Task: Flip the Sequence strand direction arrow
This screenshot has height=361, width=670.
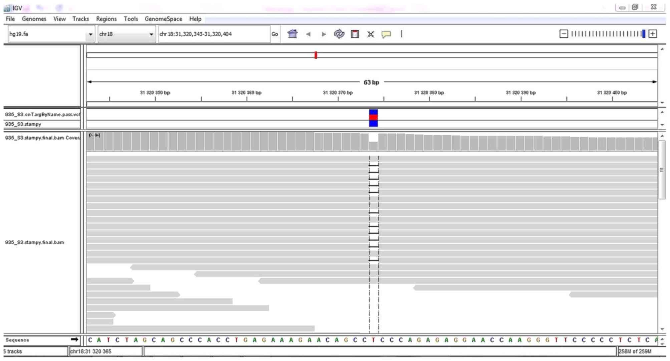Action: click(74, 339)
